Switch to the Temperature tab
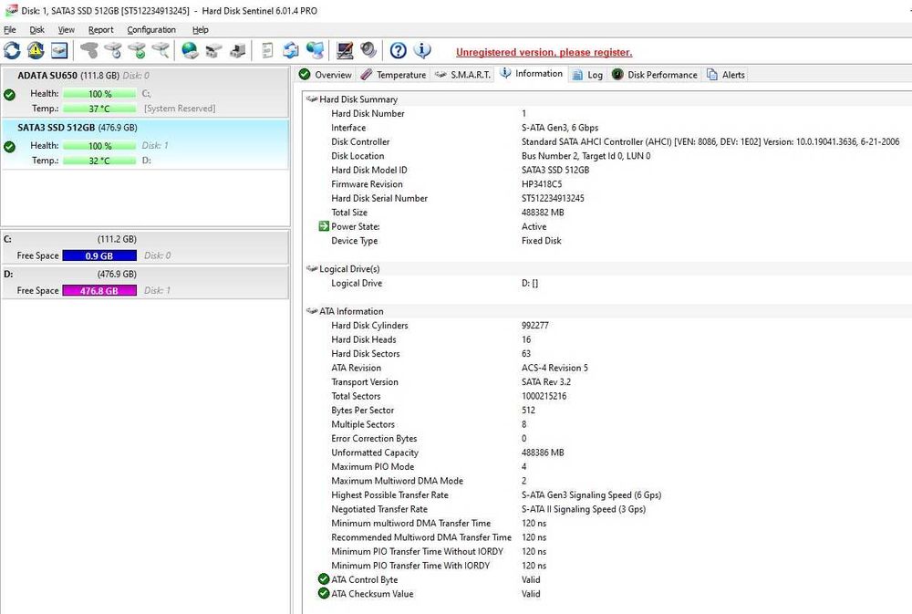 point(393,75)
